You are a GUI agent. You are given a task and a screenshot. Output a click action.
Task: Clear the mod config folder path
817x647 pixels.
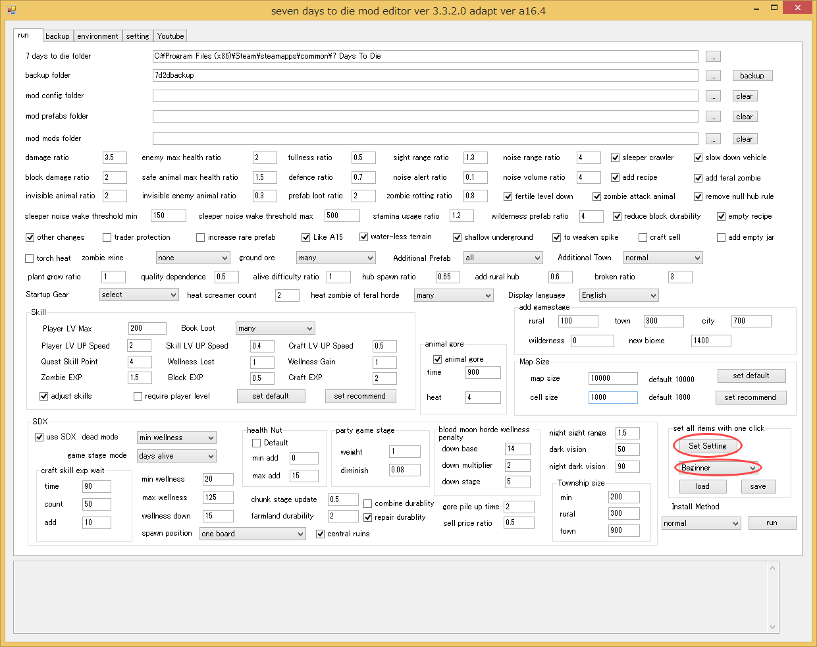point(745,96)
